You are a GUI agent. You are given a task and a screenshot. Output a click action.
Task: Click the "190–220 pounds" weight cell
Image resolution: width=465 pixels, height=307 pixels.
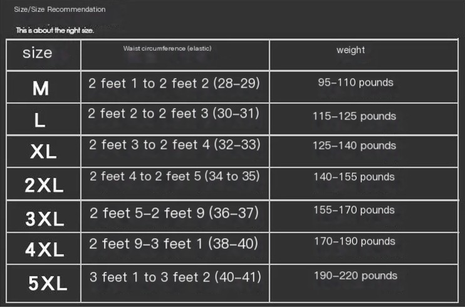[x=355, y=276]
